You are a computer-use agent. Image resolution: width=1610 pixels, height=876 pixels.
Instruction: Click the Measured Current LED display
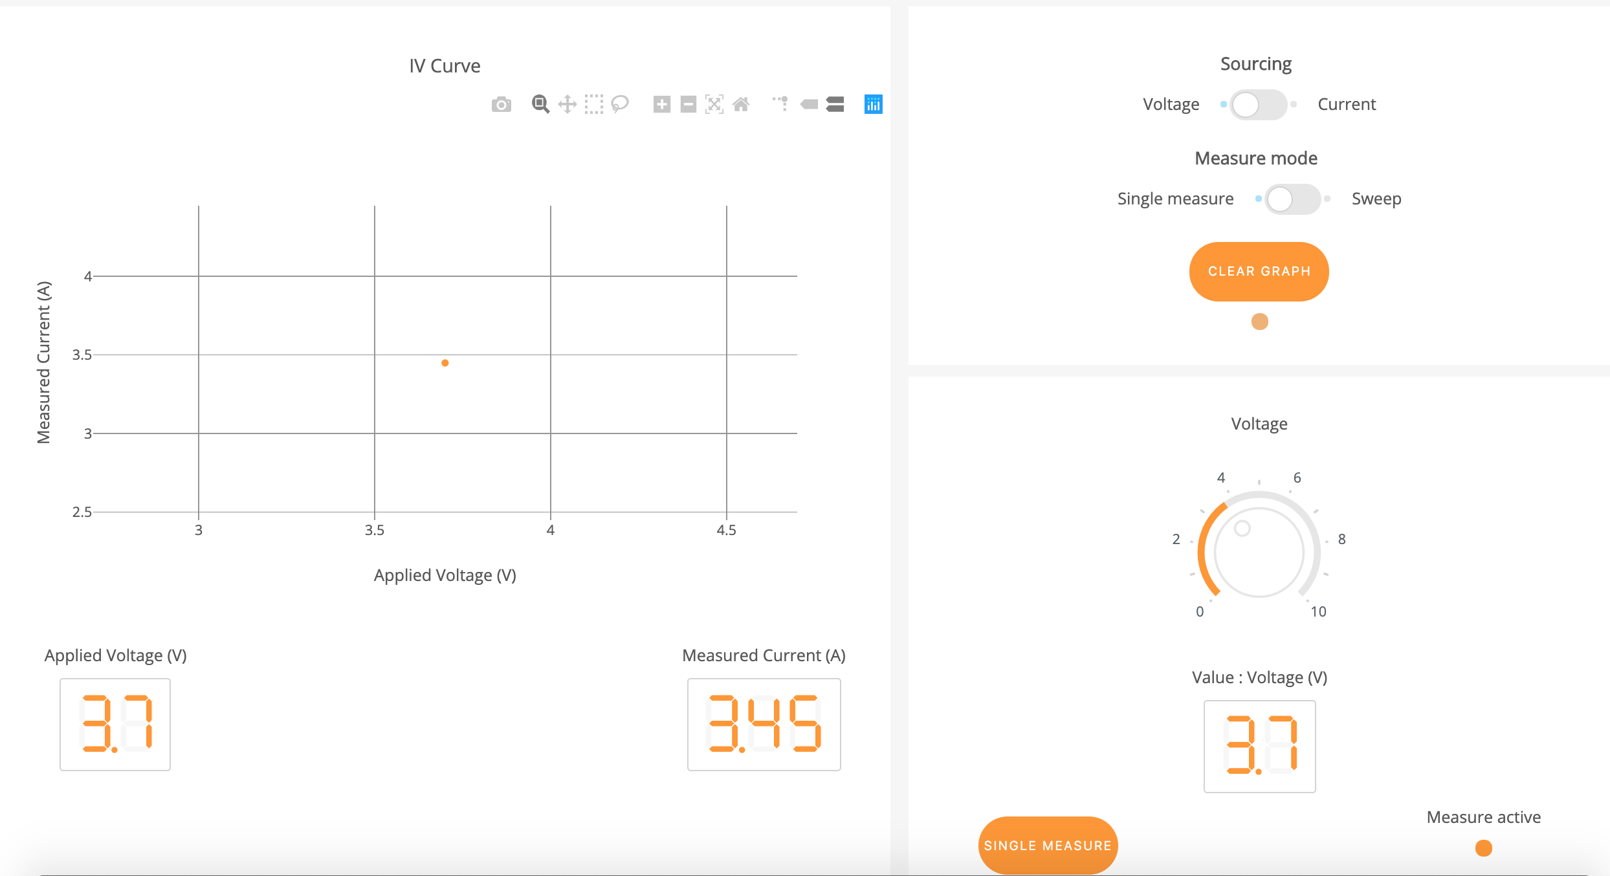[764, 724]
